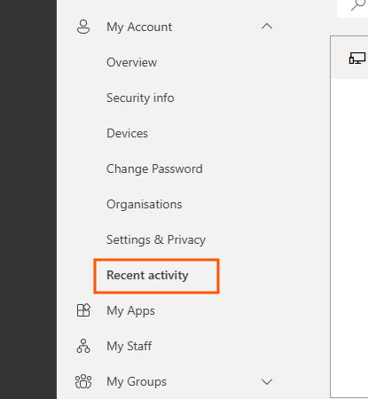Click the My Groups label
The image size is (368, 399).
(x=137, y=381)
